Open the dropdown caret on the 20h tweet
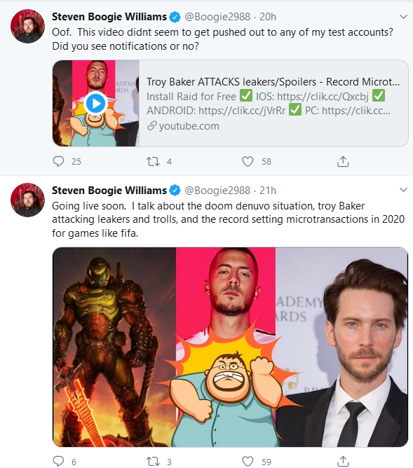Screen dimensions: 413x468 [403, 17]
